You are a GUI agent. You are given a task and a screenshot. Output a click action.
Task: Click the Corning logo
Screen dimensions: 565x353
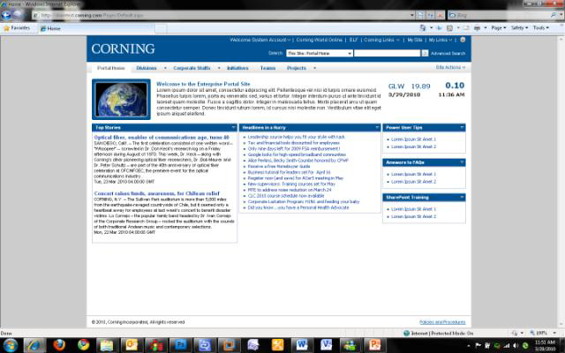(x=123, y=49)
